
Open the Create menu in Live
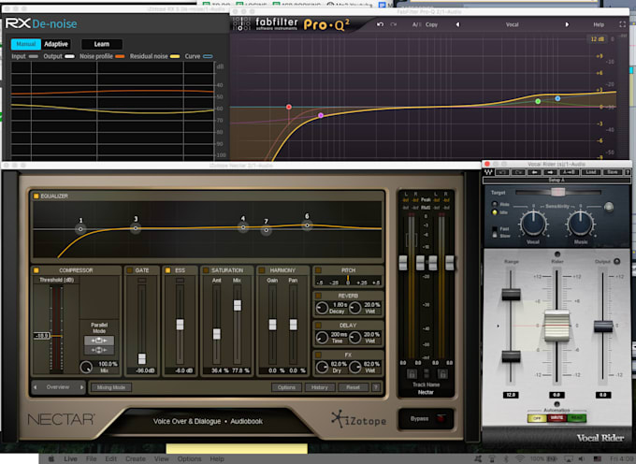tap(136, 458)
